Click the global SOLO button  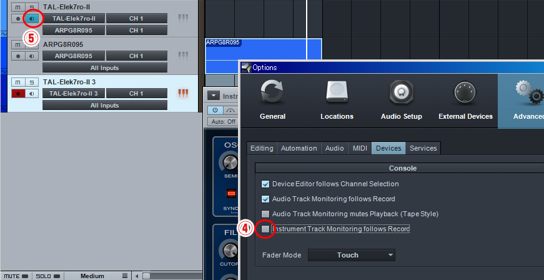46,276
